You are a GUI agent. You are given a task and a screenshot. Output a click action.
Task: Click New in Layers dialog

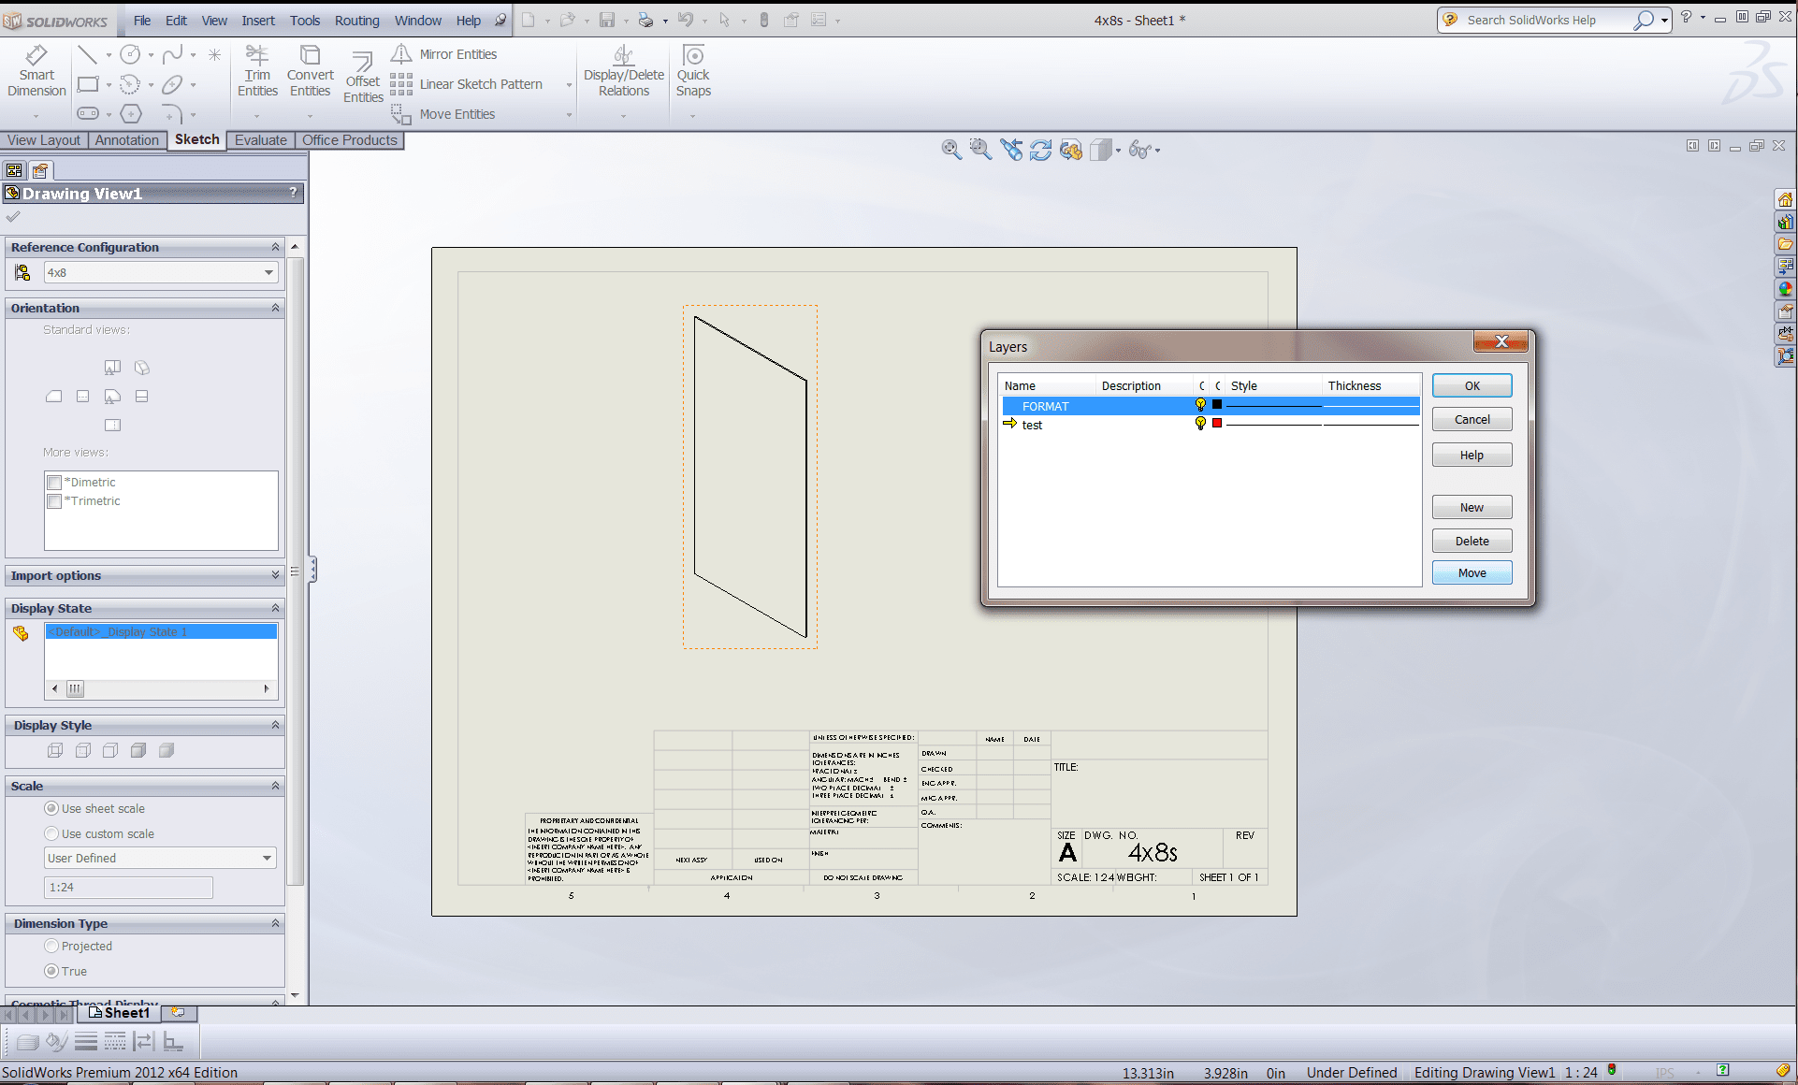pyautogui.click(x=1472, y=507)
